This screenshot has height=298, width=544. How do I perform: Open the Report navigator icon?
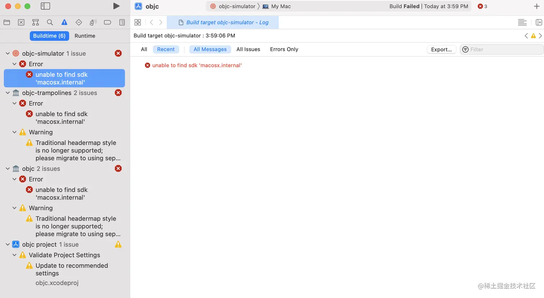[x=122, y=22]
